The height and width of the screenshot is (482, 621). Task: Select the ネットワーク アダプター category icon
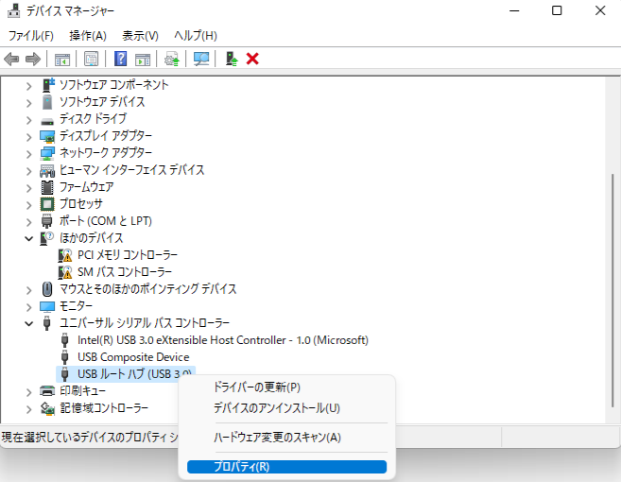47,153
